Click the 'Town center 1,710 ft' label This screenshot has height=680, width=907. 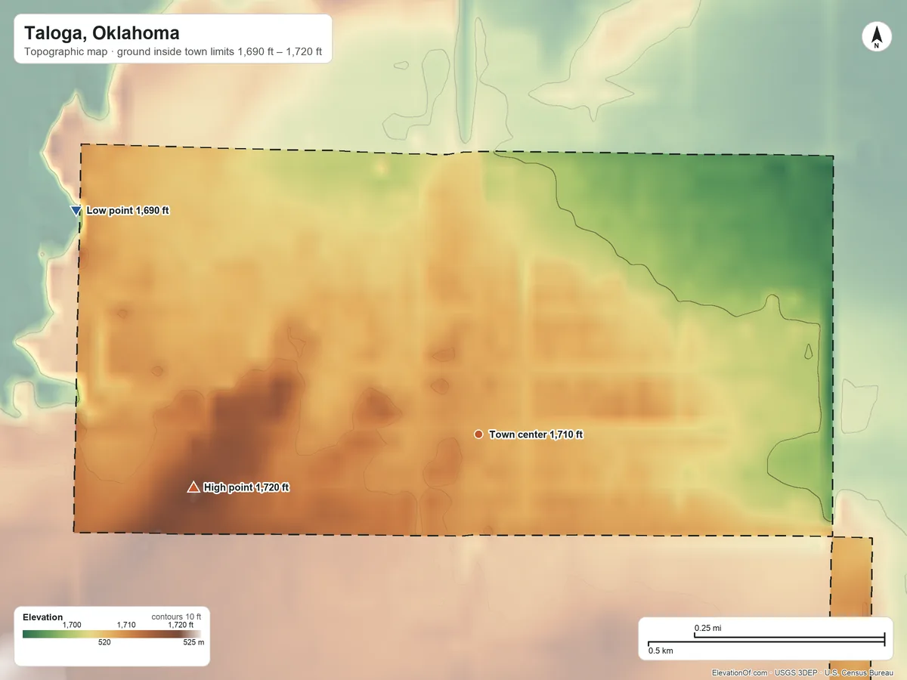[536, 434]
